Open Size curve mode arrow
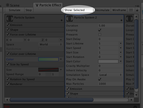Image resolution: width=143 pixels, height=108 pixels. tap(61, 70)
